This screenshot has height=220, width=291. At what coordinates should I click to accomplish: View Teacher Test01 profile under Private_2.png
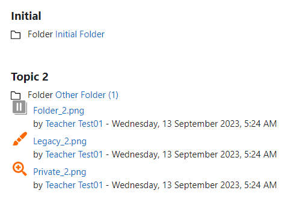tap(74, 185)
